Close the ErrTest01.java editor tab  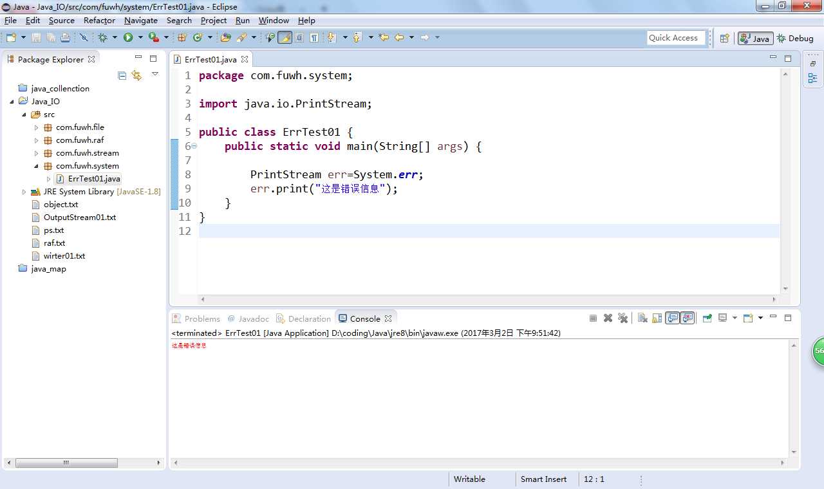click(245, 59)
